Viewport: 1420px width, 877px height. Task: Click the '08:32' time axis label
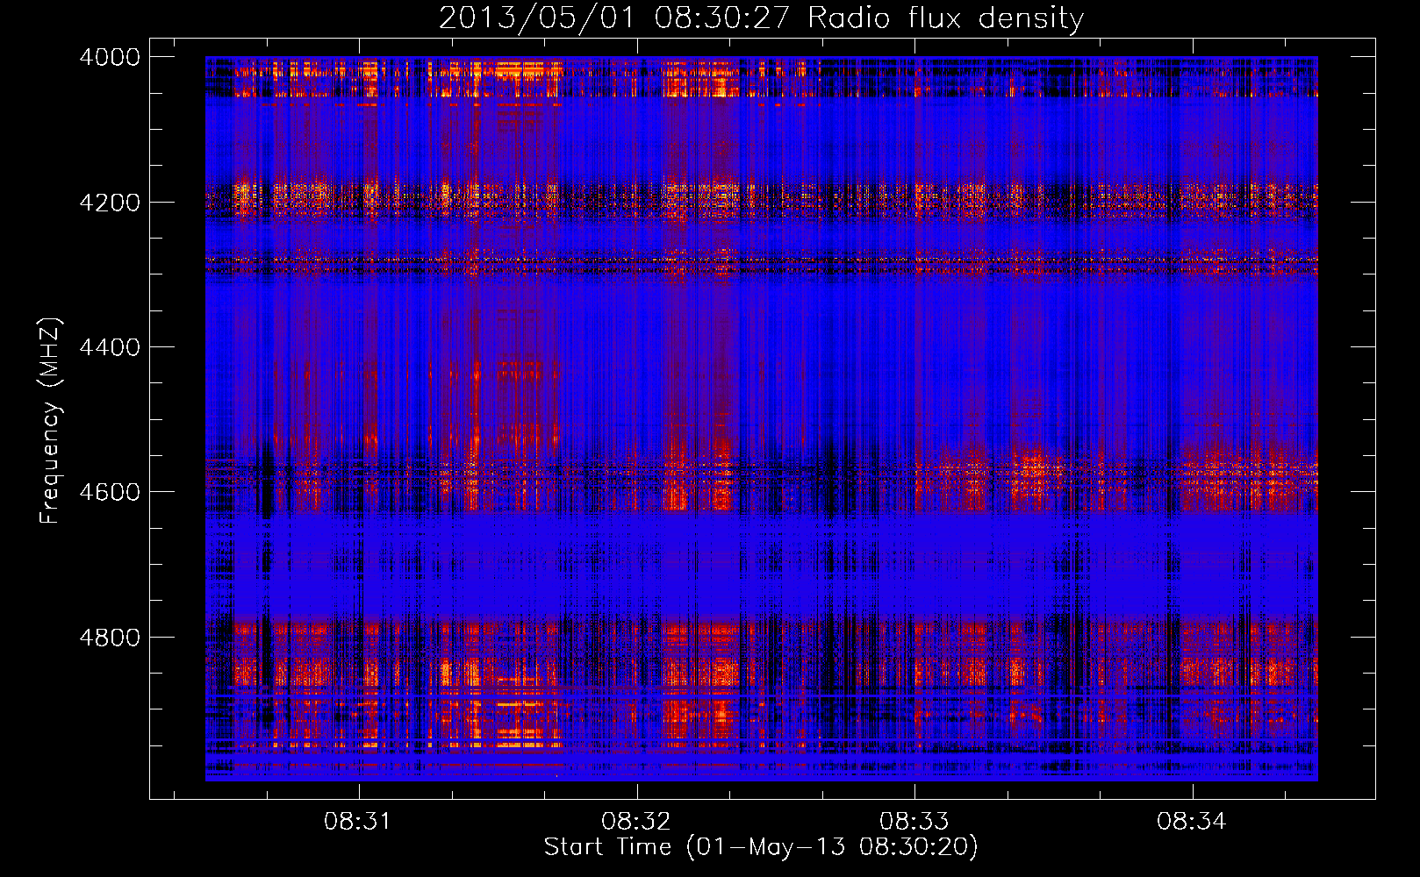(x=635, y=822)
